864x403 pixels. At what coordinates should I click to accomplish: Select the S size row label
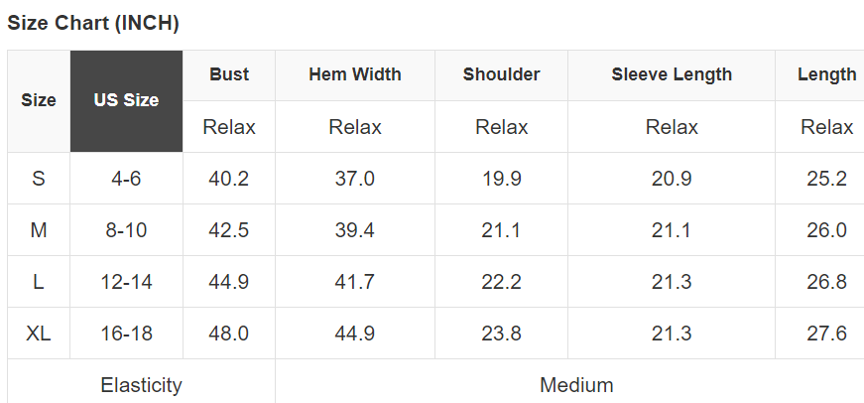(x=39, y=179)
